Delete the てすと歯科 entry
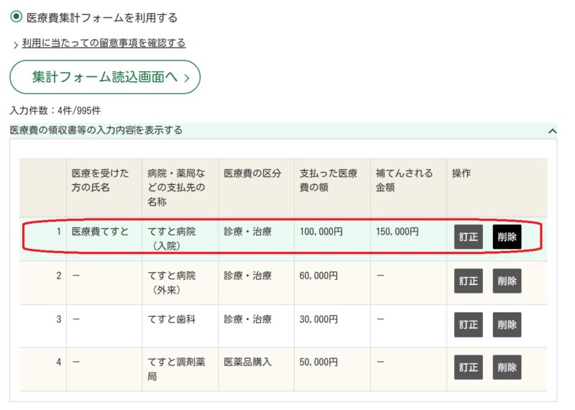The height and width of the screenshot is (410, 575). point(507,324)
